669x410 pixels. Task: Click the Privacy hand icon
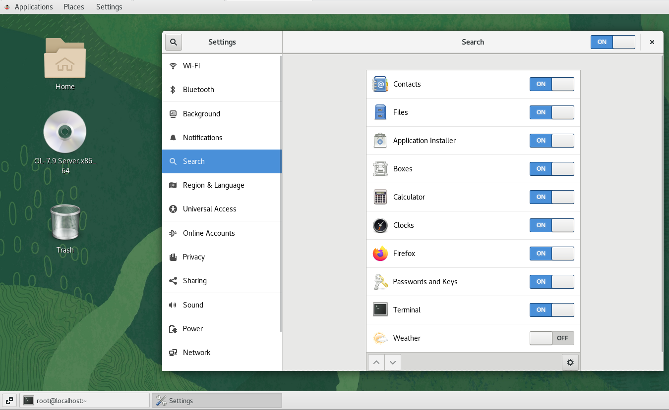[x=173, y=257]
